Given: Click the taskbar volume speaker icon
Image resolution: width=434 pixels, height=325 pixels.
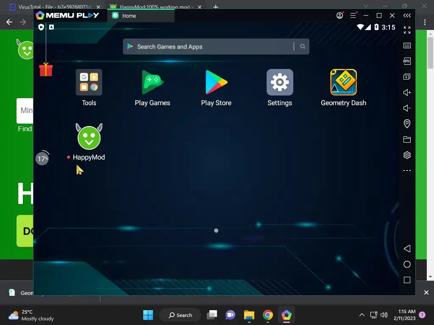Looking at the screenshot, I should coord(384,315).
